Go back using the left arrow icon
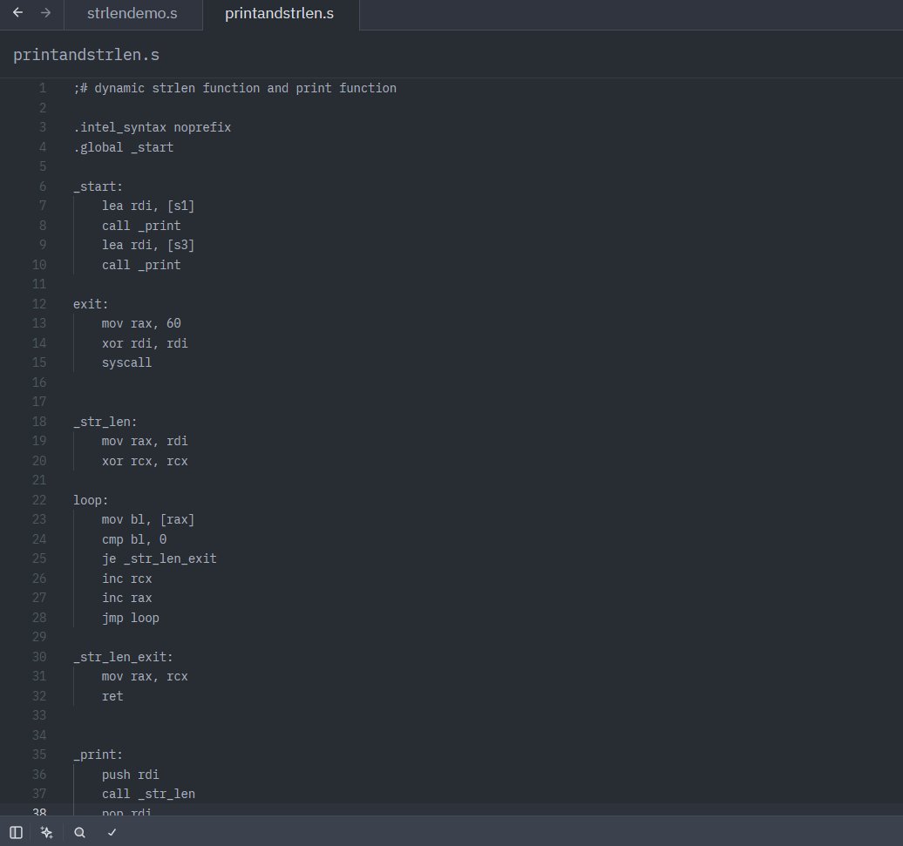 (x=17, y=13)
